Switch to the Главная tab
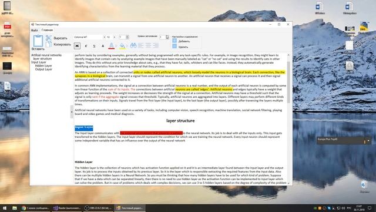The height and width of the screenshot is (212, 376). coord(47,30)
